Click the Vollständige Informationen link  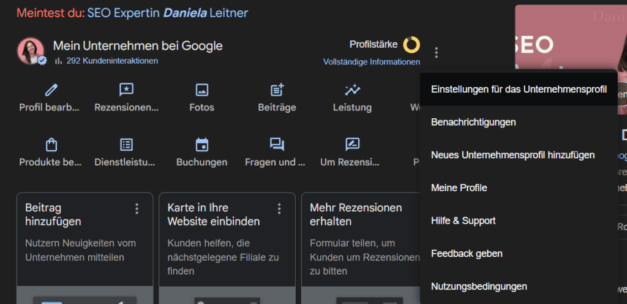click(372, 62)
